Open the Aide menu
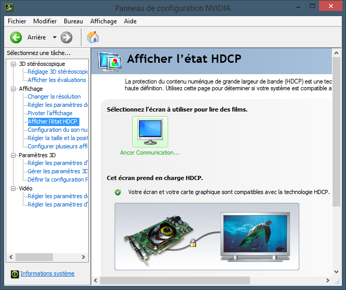The image size is (346, 290). (130, 21)
